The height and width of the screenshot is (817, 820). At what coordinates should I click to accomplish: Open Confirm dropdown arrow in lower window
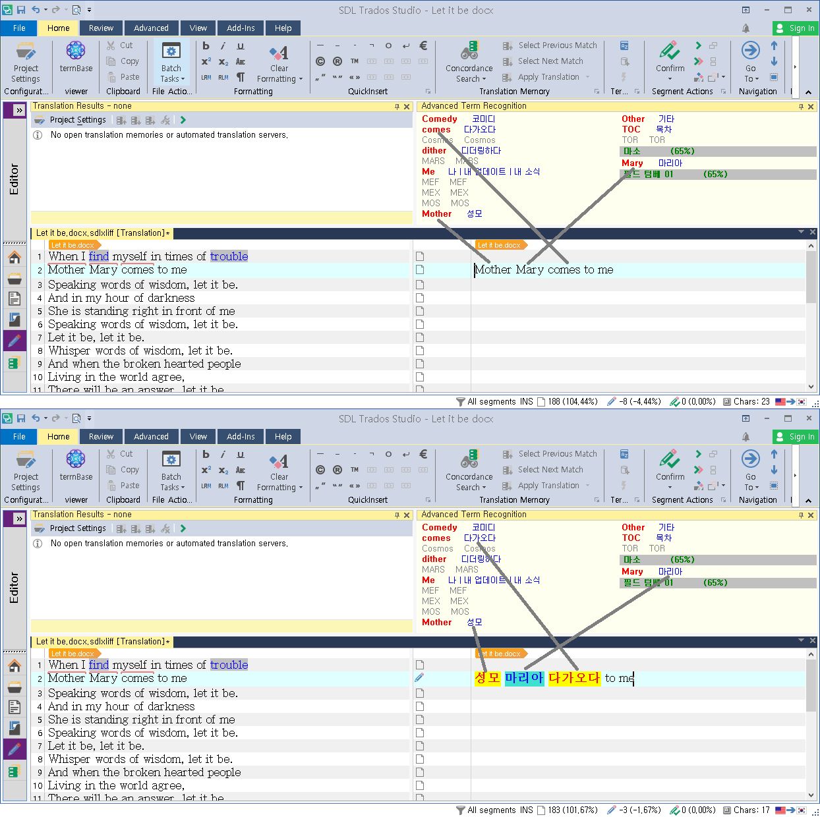(x=670, y=488)
